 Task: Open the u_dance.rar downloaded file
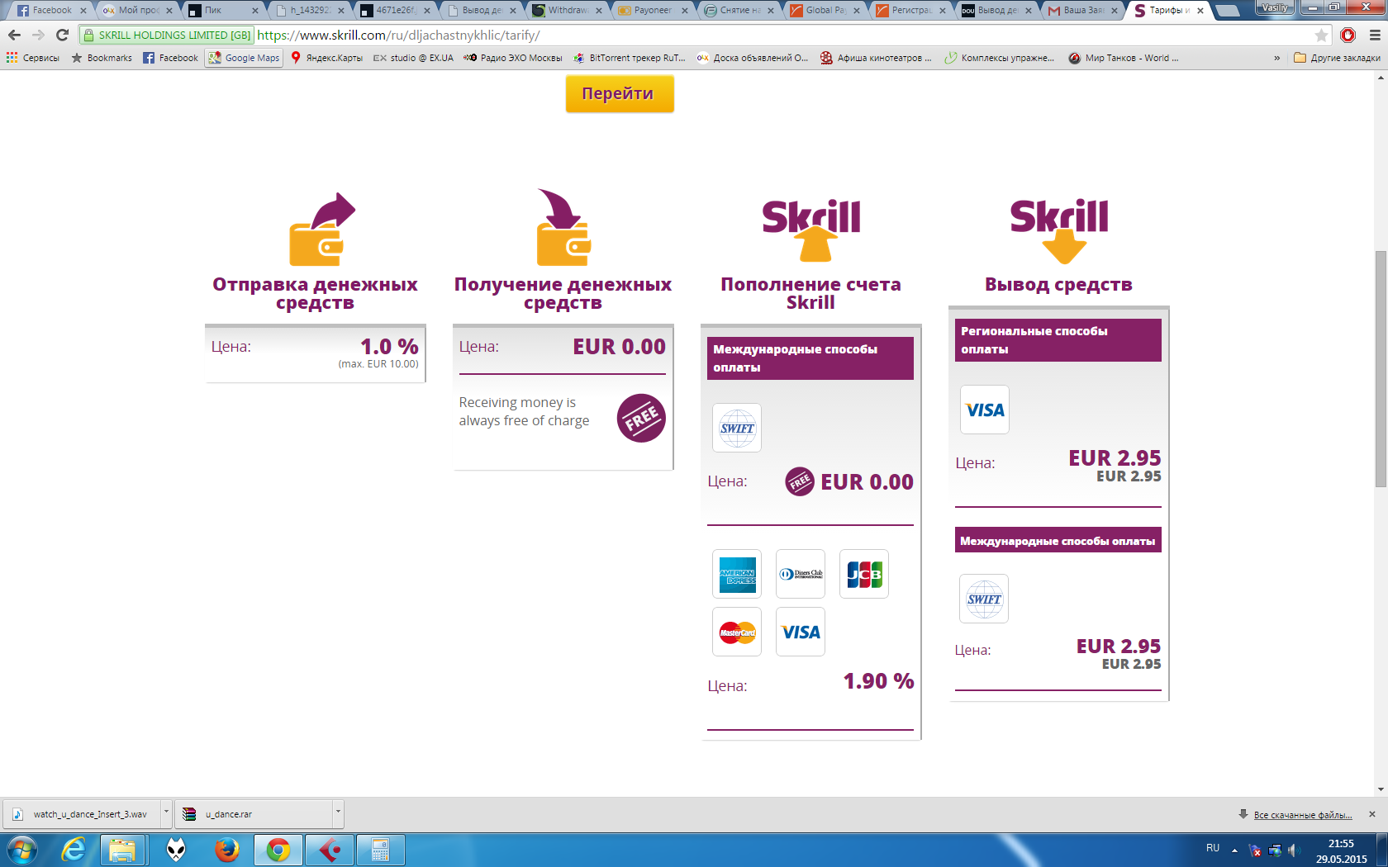click(x=254, y=813)
